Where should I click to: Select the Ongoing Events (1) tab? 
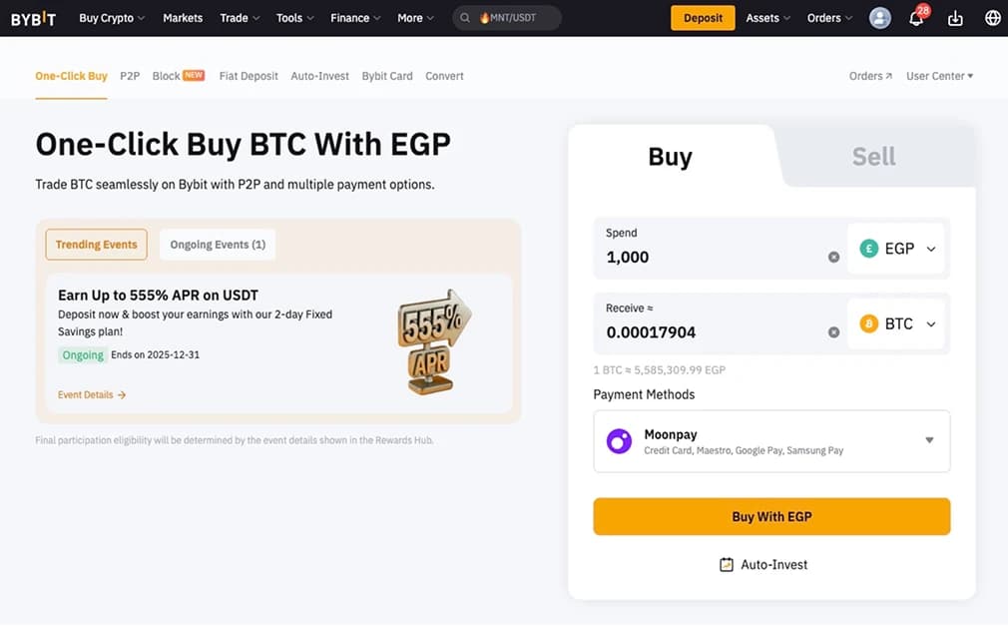(x=218, y=245)
